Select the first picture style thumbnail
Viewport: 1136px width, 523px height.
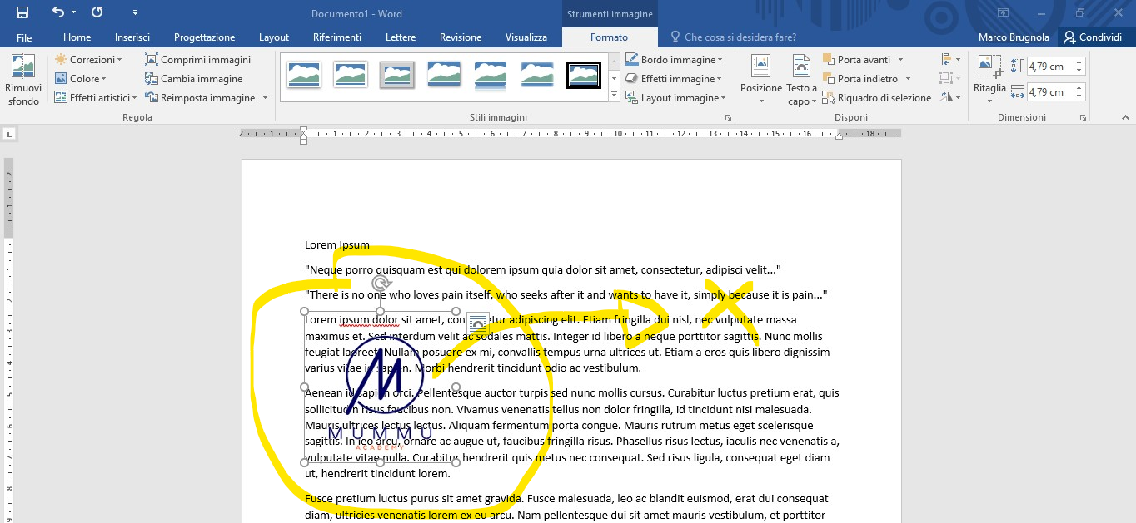coord(303,74)
